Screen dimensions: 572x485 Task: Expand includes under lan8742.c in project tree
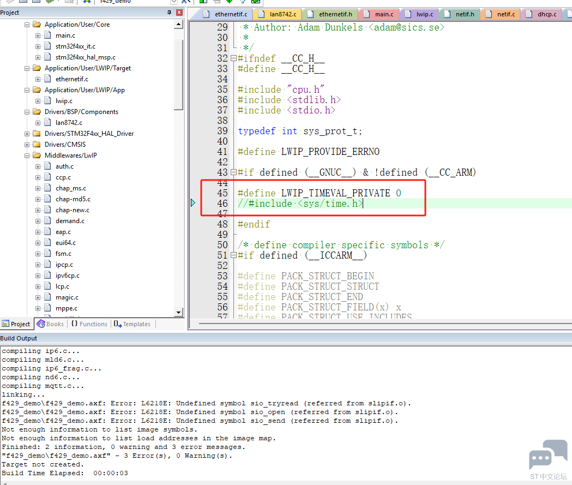click(x=38, y=123)
